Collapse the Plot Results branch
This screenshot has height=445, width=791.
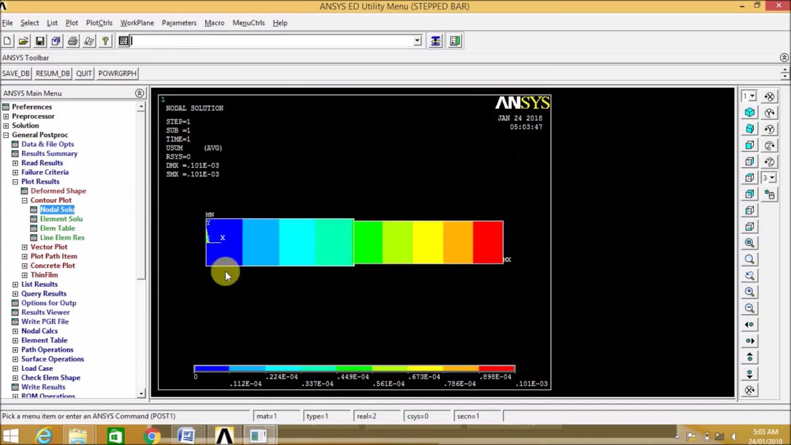15,182
